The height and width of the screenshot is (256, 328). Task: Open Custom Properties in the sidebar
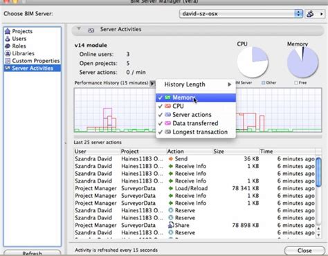pos(36,61)
